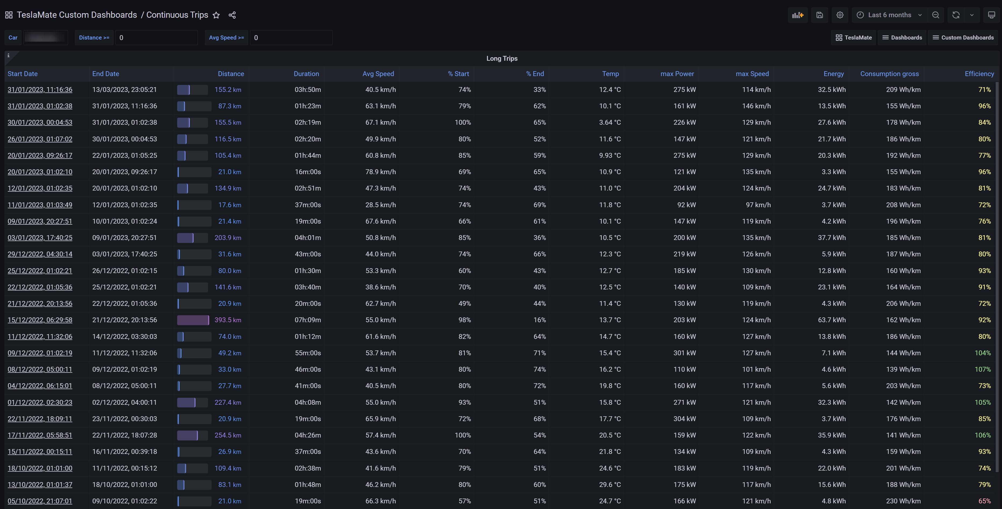Viewport: 1002px width, 509px height.
Task: Open the Car variable dropdown
Action: pos(45,38)
